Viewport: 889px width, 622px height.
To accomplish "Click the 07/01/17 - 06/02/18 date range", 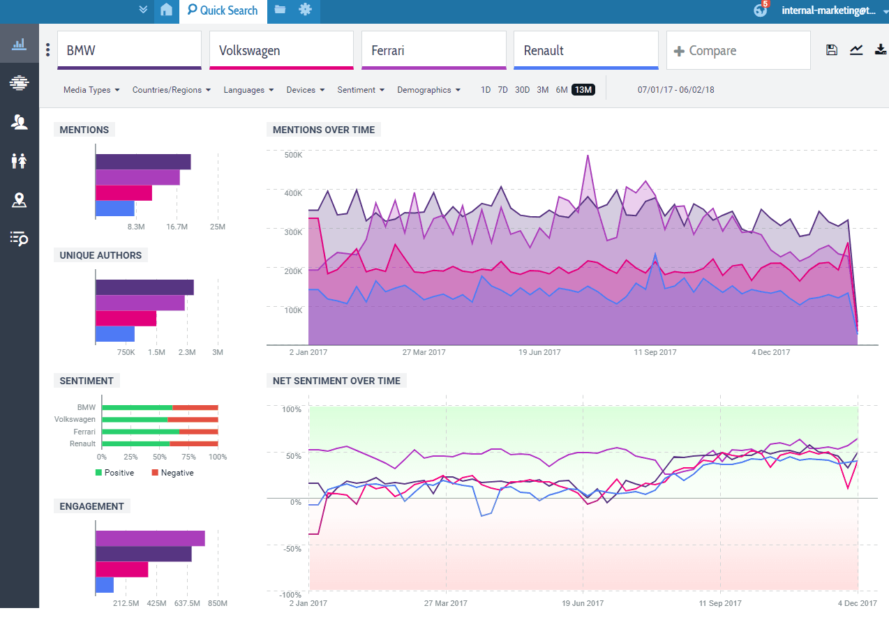I will pyautogui.click(x=675, y=90).
